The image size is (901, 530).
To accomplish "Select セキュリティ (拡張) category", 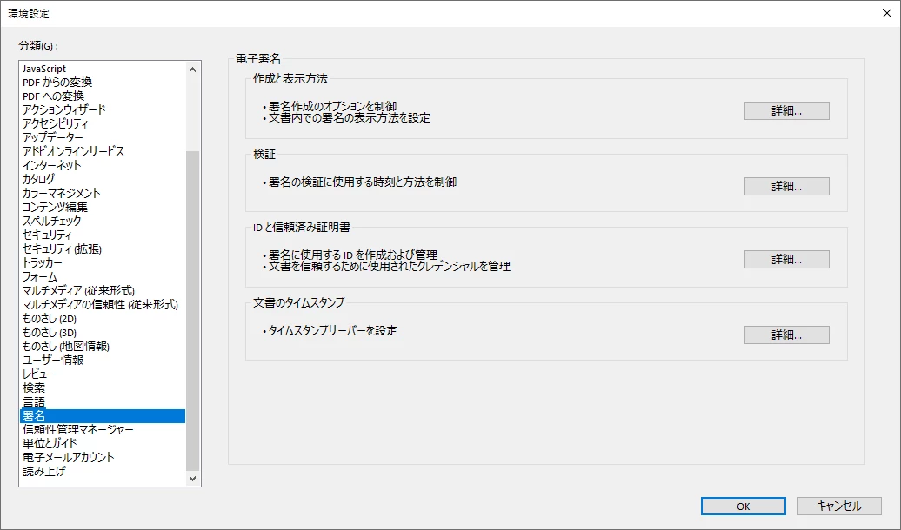I will (x=103, y=248).
